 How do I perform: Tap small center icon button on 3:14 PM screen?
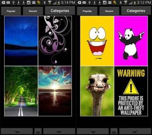(x=38, y=131)
